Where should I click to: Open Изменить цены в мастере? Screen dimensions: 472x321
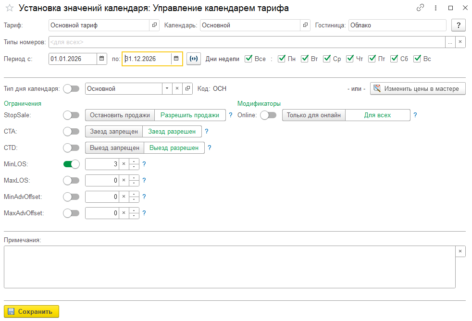[418, 88]
